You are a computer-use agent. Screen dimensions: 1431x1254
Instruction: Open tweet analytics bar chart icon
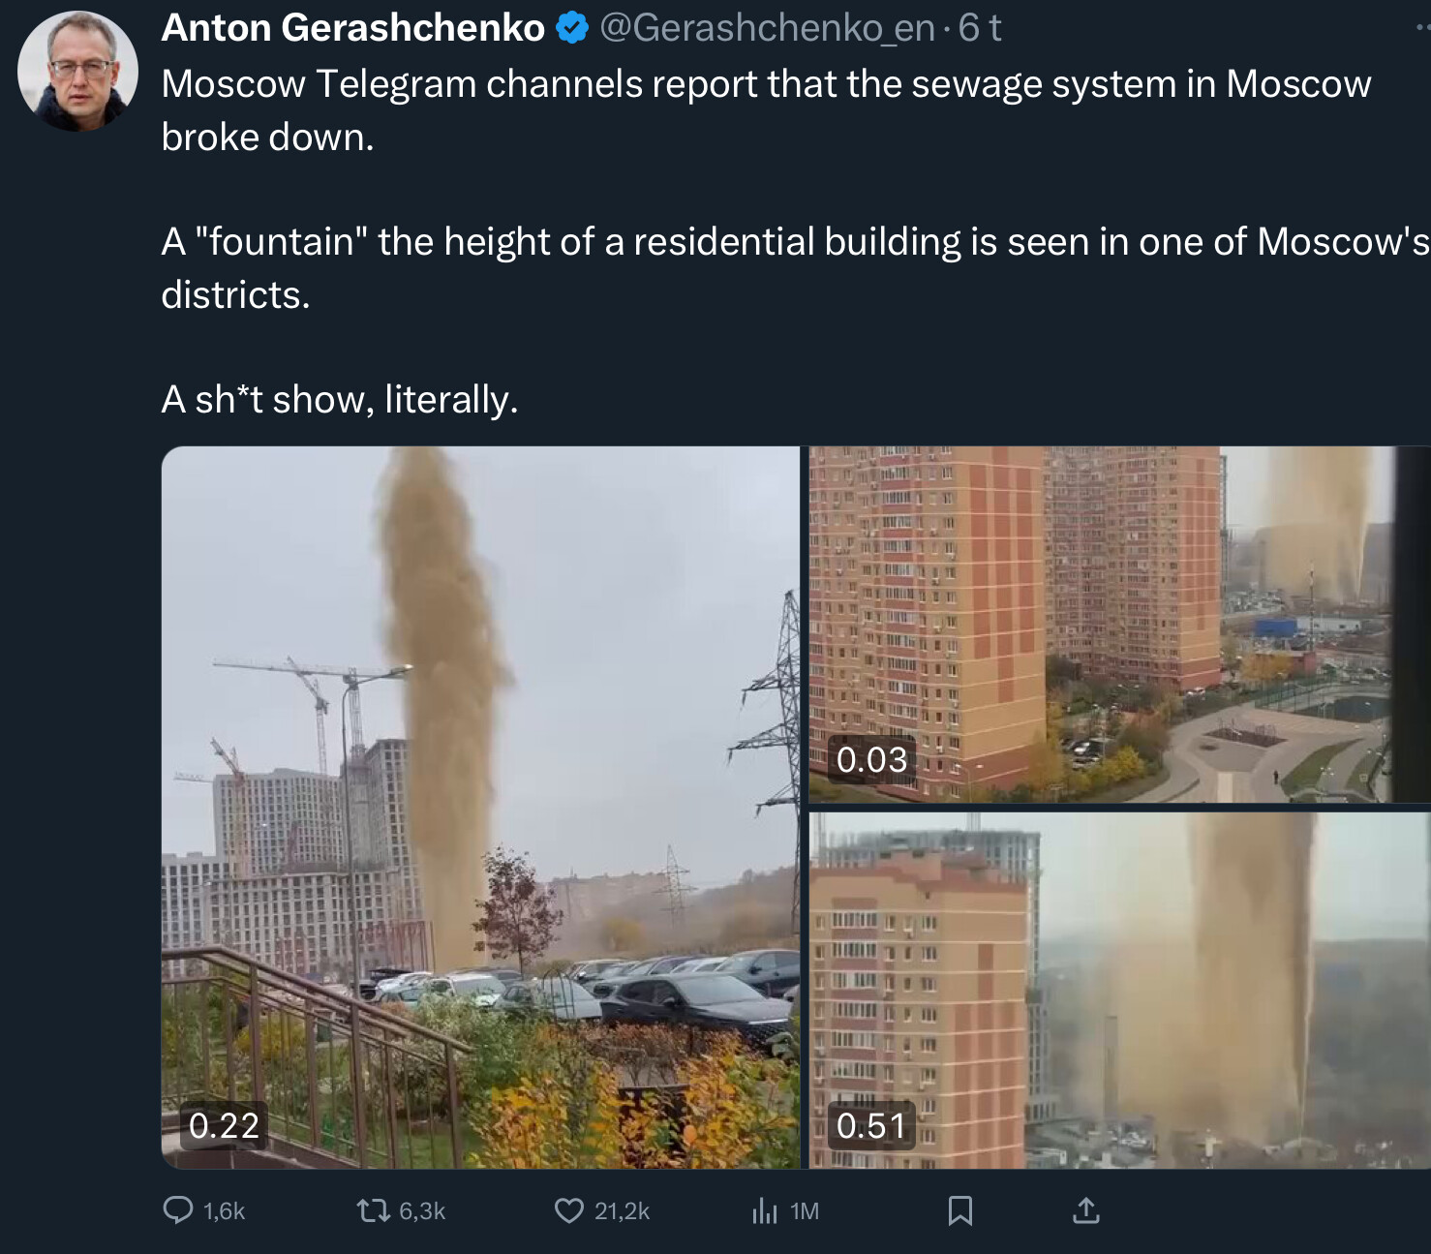765,1210
